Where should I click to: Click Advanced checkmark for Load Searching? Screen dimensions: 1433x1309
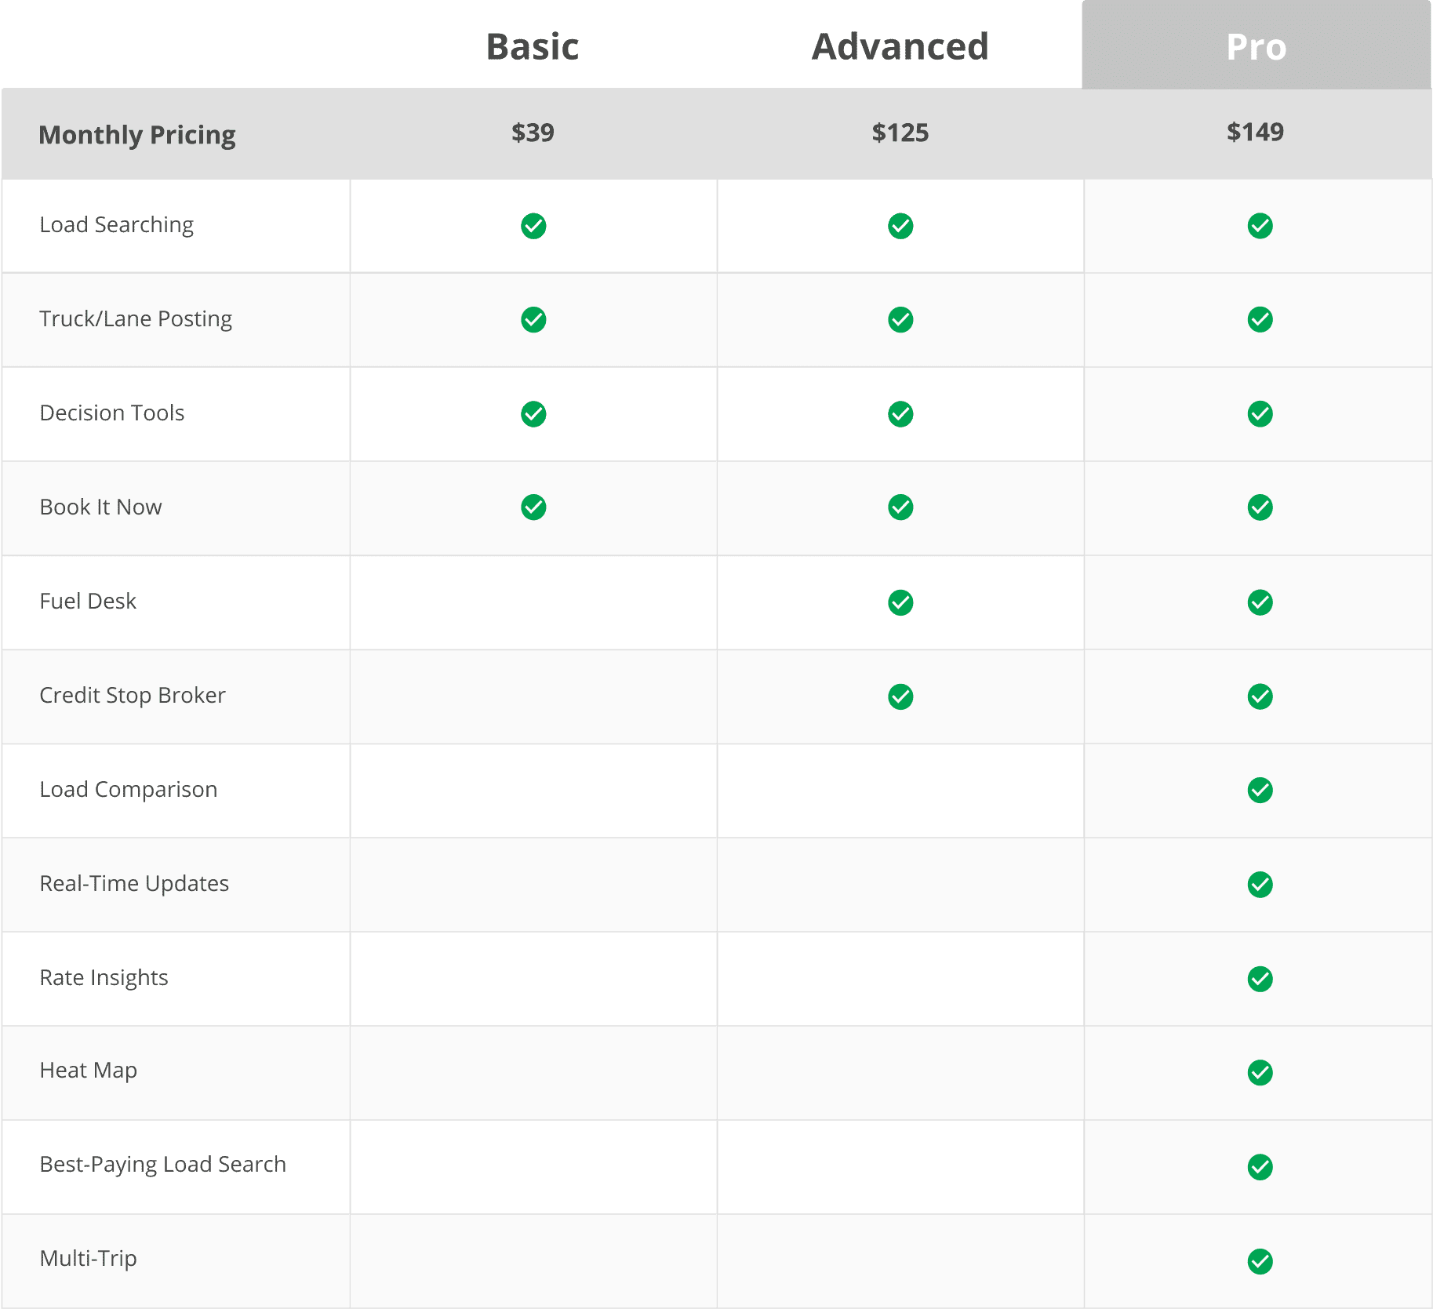click(900, 226)
